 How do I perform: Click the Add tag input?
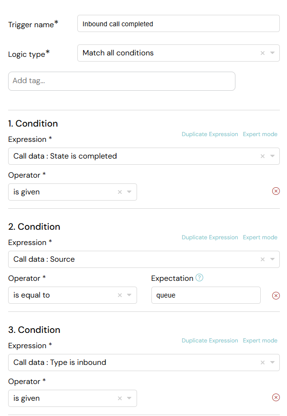121,81
